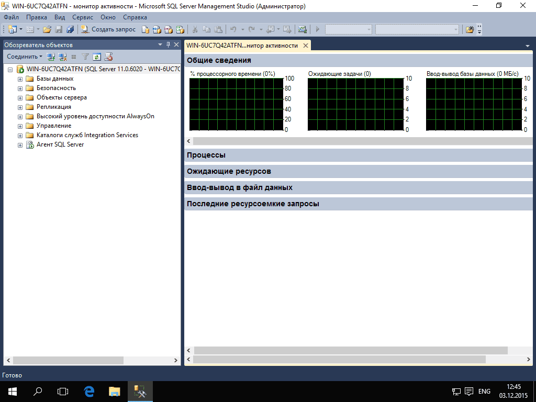Click the Save All toolbar icon
The height and width of the screenshot is (402, 536).
click(69, 29)
